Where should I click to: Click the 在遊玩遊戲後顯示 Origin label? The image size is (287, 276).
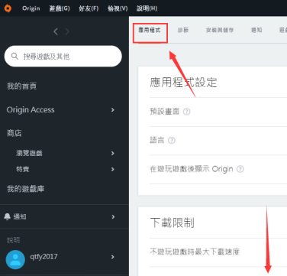point(192,169)
